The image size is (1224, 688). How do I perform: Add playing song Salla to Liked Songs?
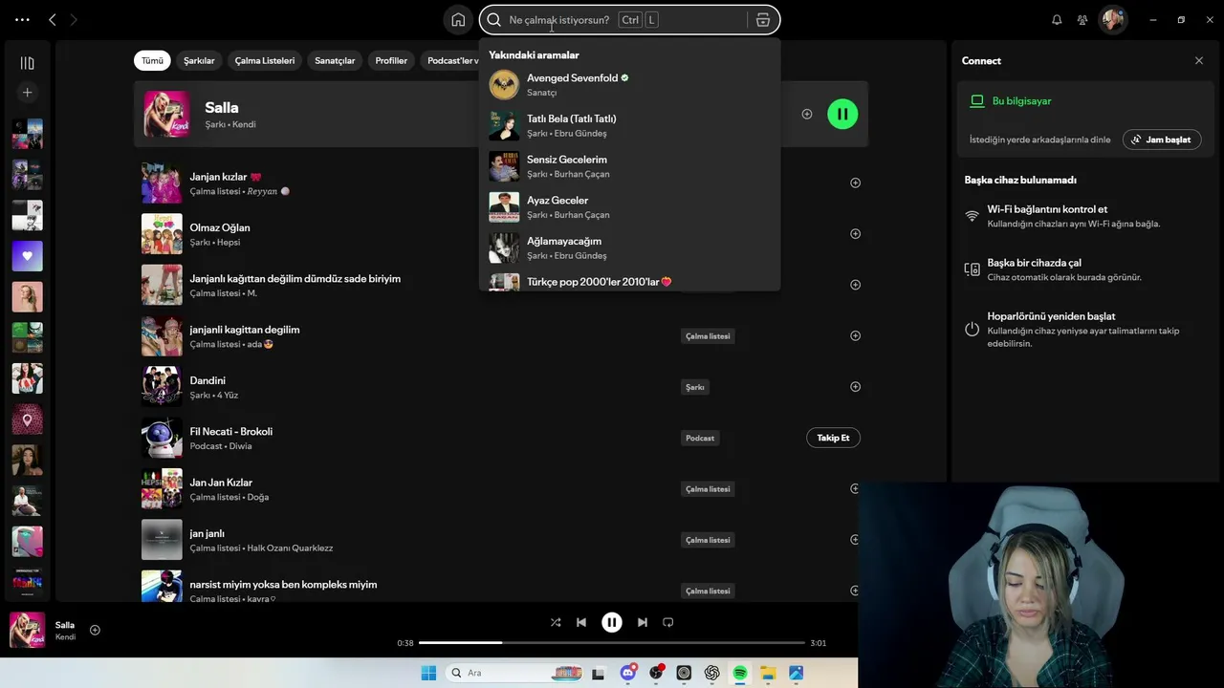95,630
